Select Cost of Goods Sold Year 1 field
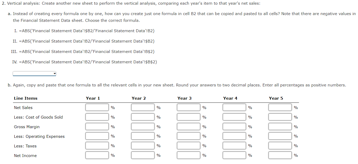 (x=97, y=117)
